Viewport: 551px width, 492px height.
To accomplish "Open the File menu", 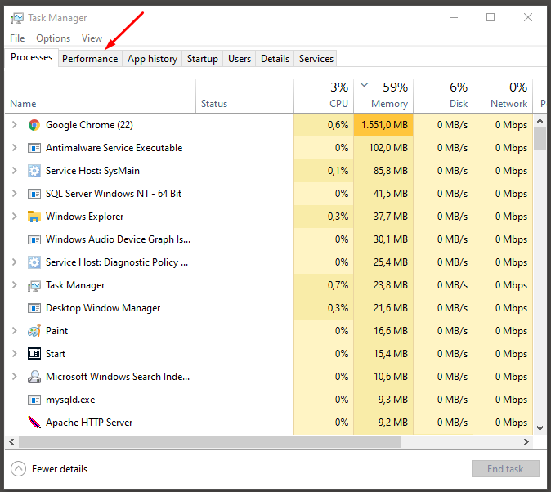I will click(x=17, y=38).
